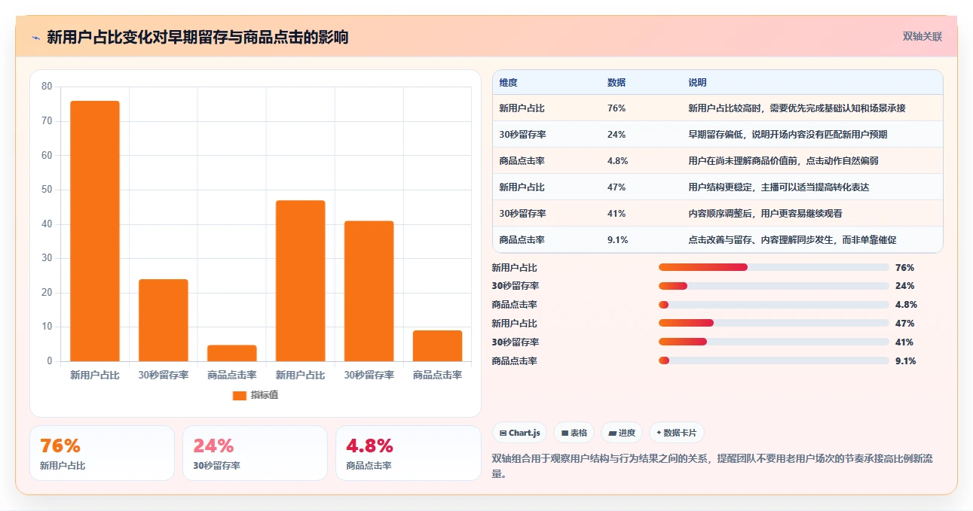This screenshot has width=973, height=511.
Task: Toggle the 指标值 legend item under the chart
Action: [x=255, y=395]
